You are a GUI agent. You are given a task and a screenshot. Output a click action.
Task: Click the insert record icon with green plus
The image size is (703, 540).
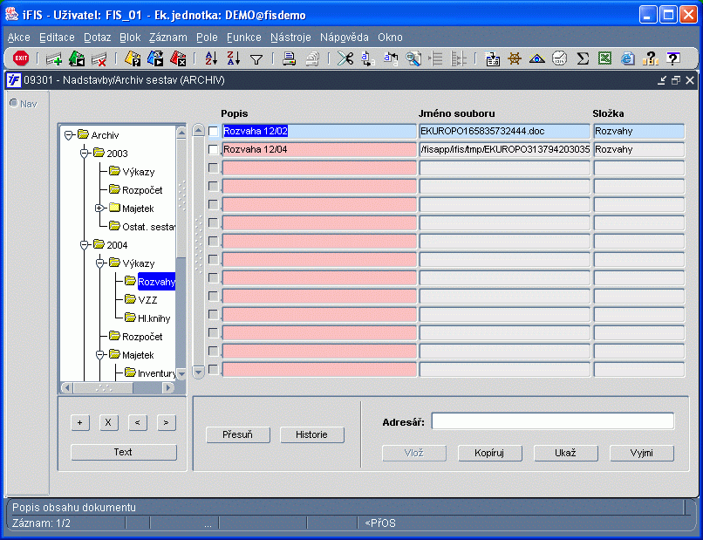[x=54, y=58]
